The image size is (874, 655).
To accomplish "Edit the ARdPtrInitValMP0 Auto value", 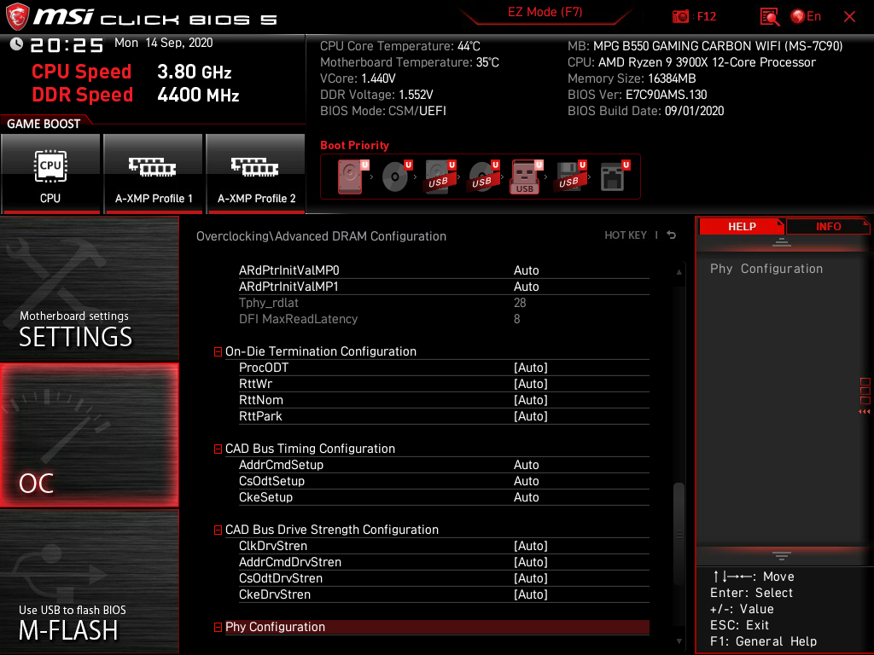I will click(x=526, y=270).
